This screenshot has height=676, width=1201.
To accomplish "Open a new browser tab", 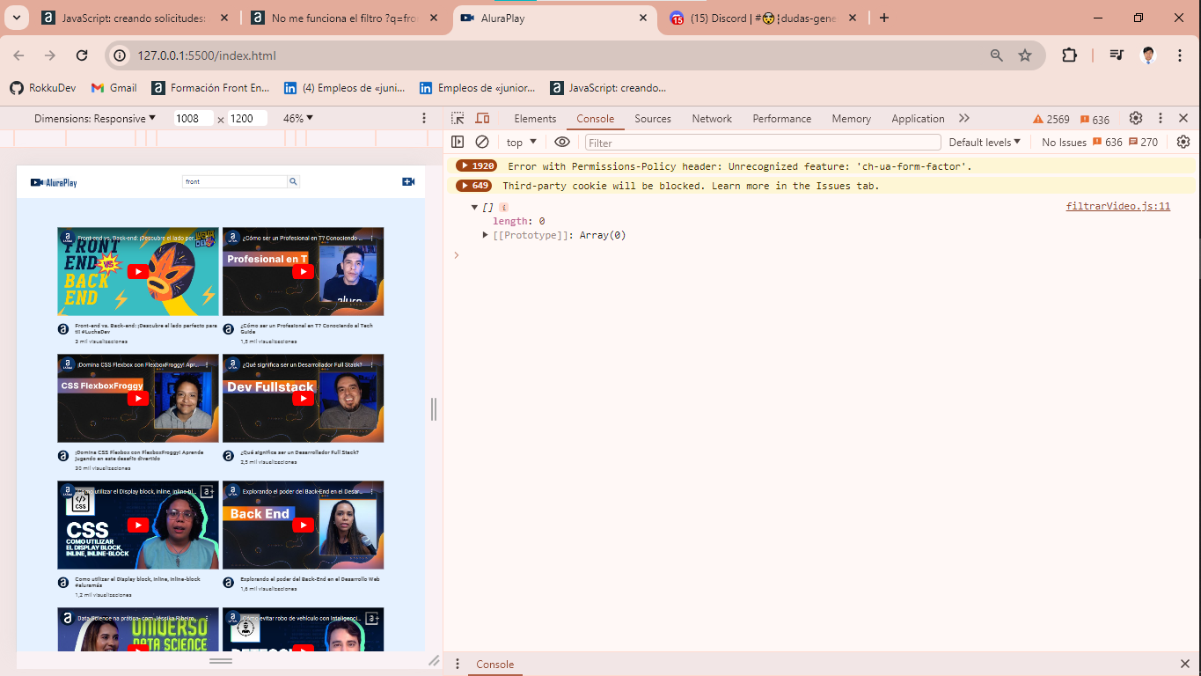I will 884,18.
